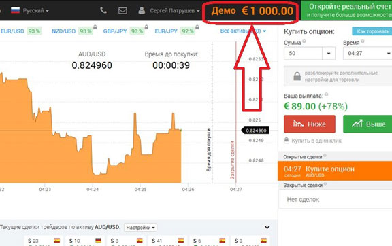The height and width of the screenshot is (246, 392).
Task: Select the NZD/USD asset tab
Action: coord(63,31)
